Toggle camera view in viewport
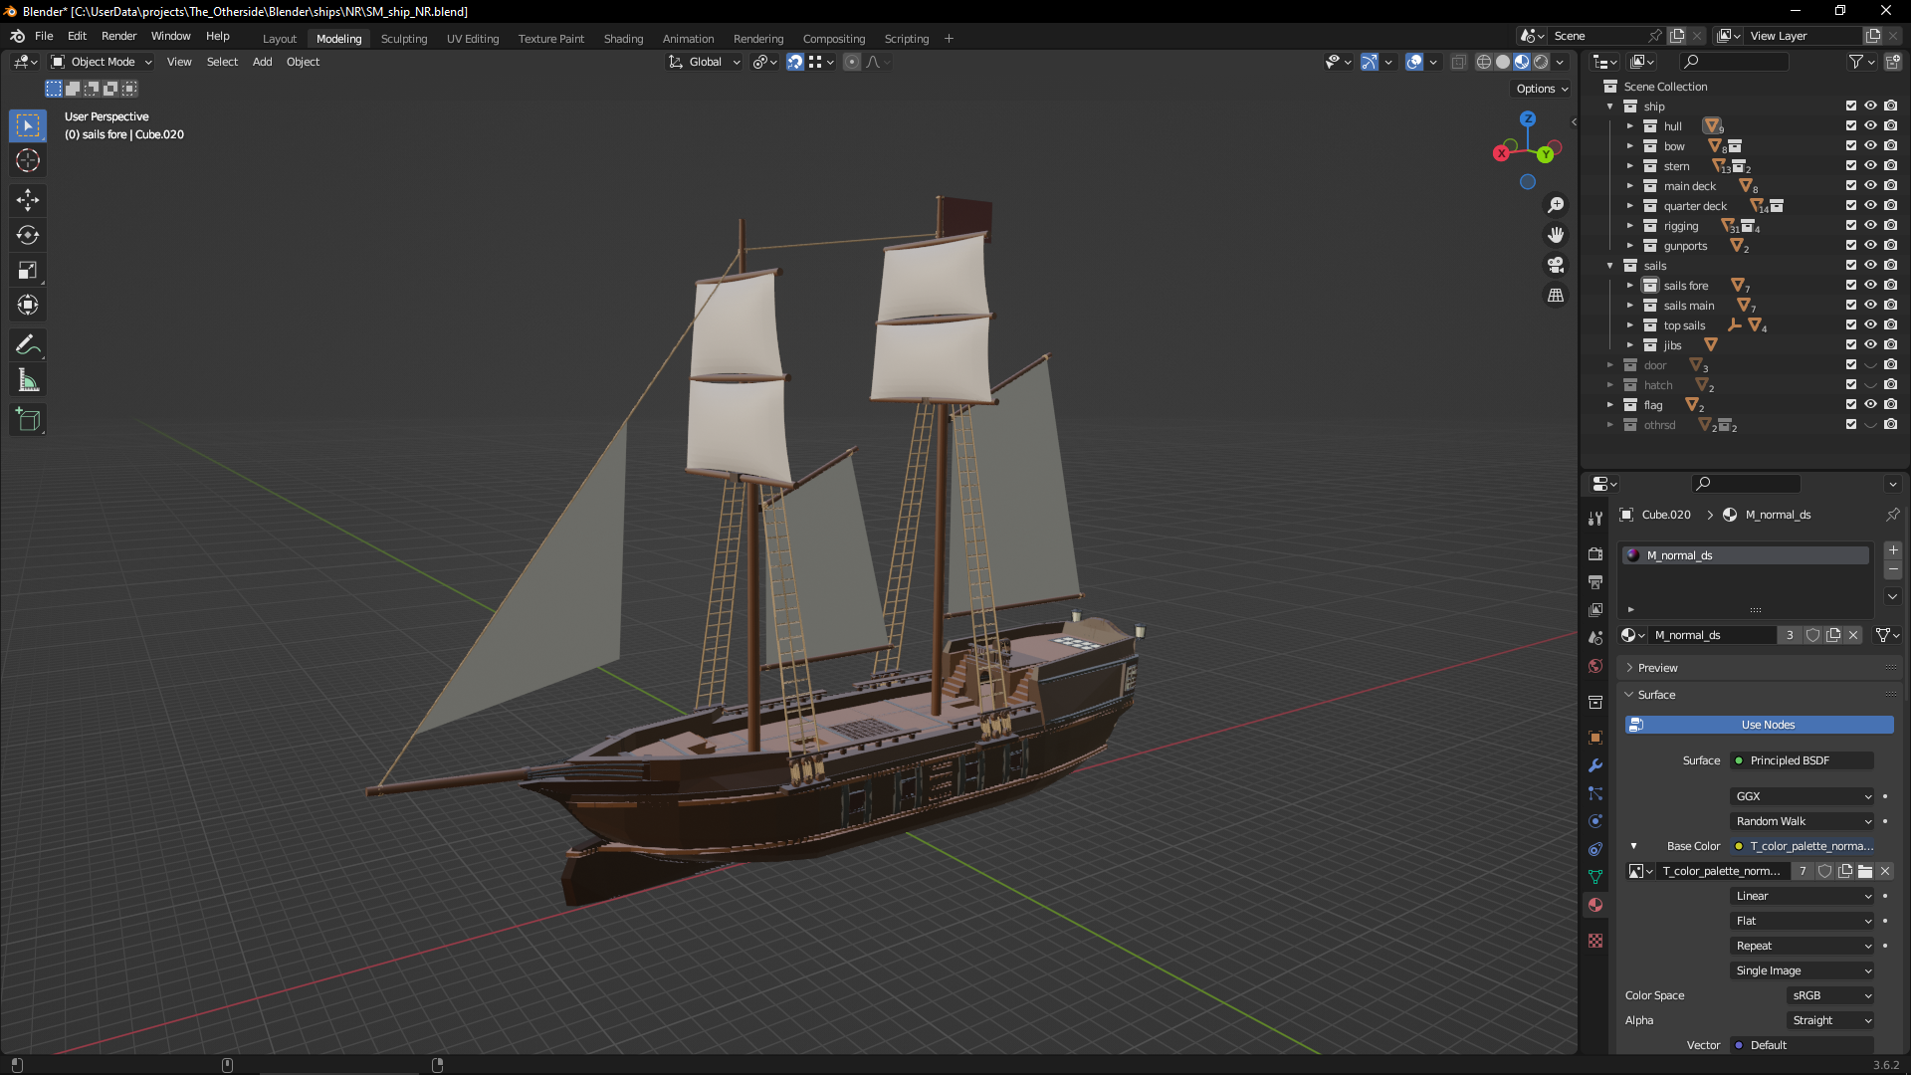 click(1555, 265)
